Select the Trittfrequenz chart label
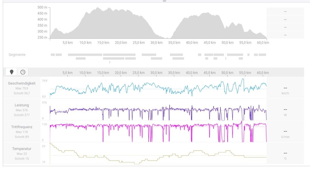Viewport: 310px width, 171px height. [x=22, y=127]
